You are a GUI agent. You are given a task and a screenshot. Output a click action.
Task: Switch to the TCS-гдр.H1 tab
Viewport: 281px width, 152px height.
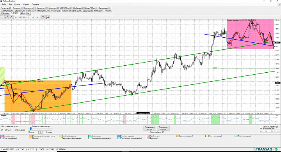click(x=5, y=13)
